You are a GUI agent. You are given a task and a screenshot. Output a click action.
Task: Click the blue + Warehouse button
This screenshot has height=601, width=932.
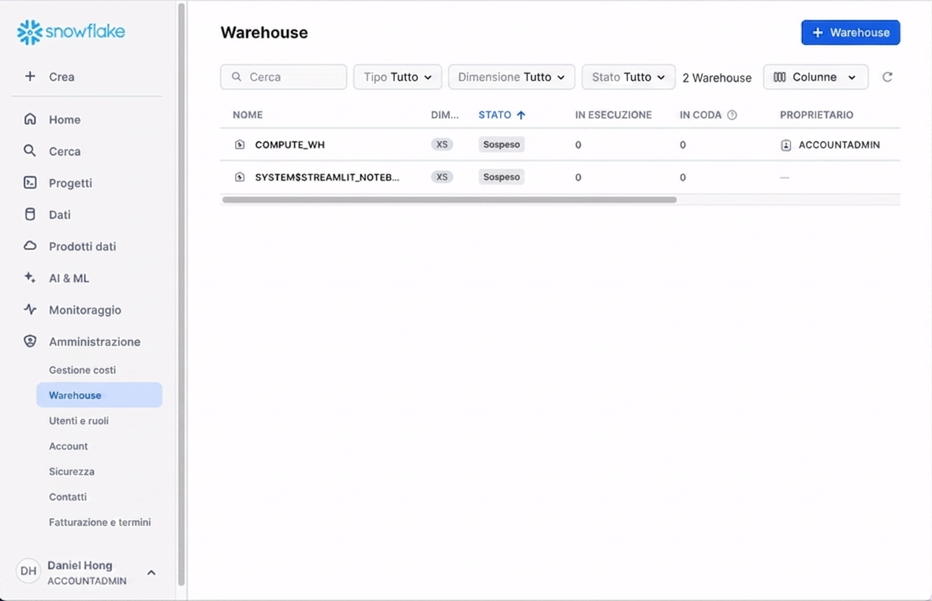(850, 33)
